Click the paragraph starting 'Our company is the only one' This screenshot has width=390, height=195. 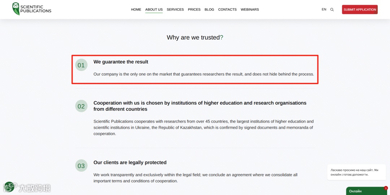click(x=204, y=74)
